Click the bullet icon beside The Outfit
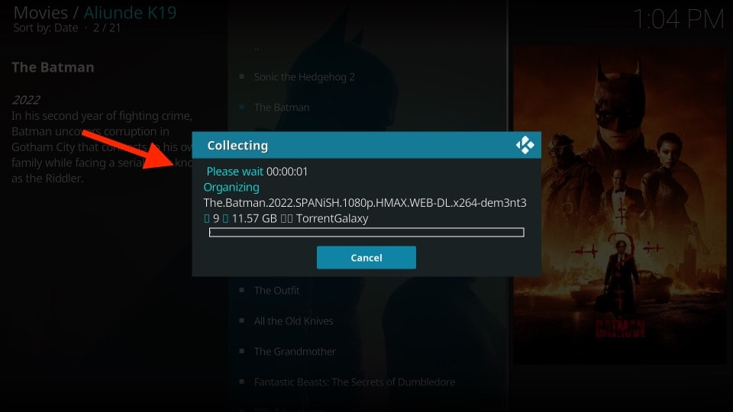Screen dimensions: 733x412 (242, 290)
